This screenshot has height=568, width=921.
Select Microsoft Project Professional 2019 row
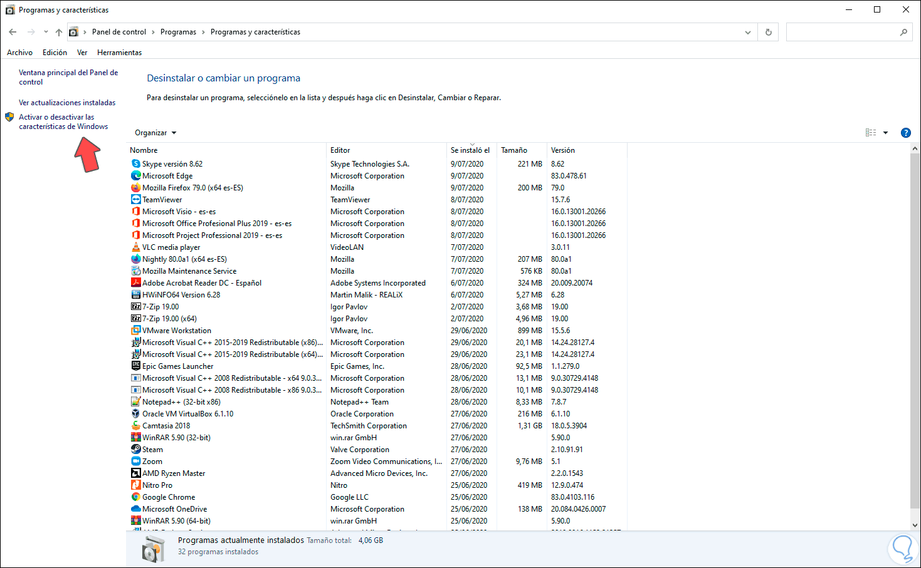point(377,235)
